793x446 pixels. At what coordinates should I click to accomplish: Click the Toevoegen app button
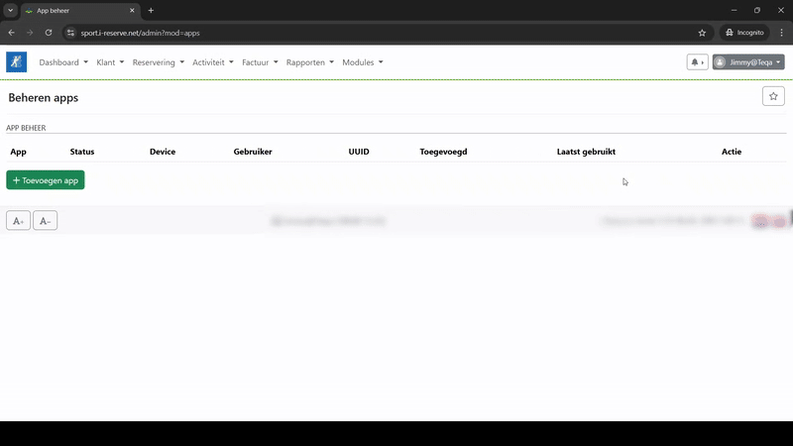(46, 180)
